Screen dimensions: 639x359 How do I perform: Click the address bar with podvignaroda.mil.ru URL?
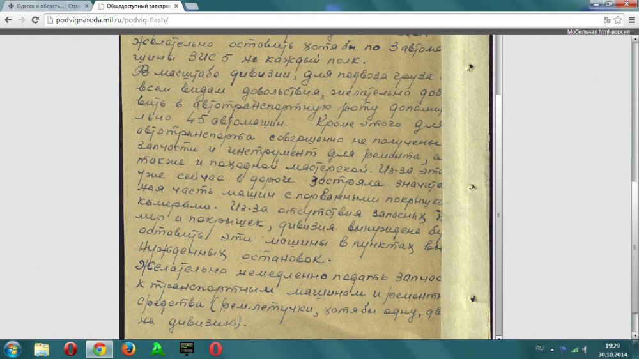(319, 20)
